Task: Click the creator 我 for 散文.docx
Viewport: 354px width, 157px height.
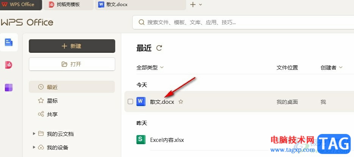Action: point(323,102)
